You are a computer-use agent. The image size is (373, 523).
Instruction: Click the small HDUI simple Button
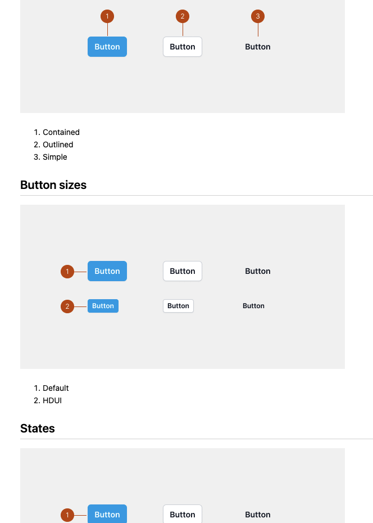[x=253, y=306]
